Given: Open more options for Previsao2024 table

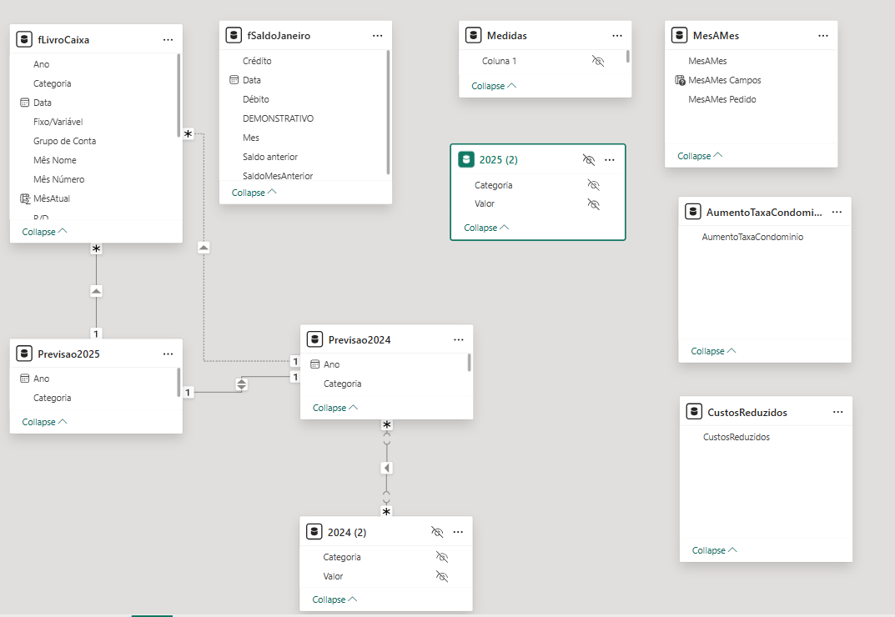Looking at the screenshot, I should point(459,339).
